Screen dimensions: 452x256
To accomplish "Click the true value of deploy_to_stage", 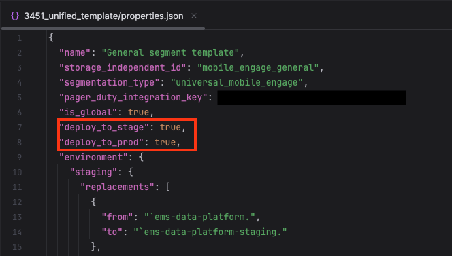I will point(170,128).
